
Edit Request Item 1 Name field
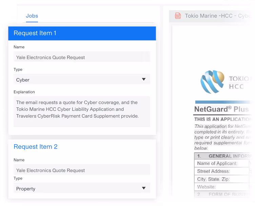coord(82,57)
